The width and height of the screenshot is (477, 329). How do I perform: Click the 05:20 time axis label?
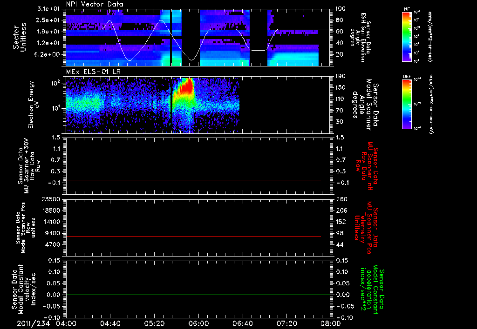154,323
